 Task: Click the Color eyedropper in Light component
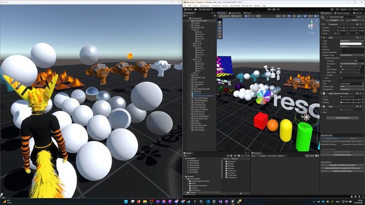363,44
